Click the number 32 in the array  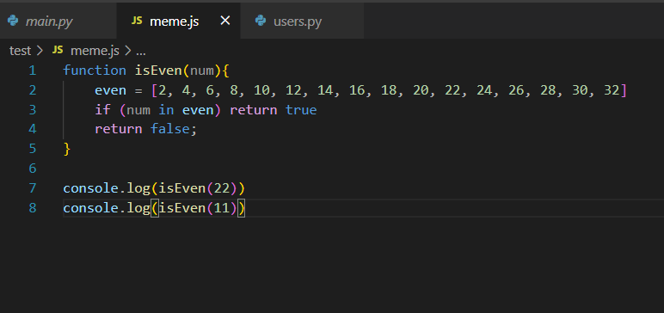pos(612,90)
